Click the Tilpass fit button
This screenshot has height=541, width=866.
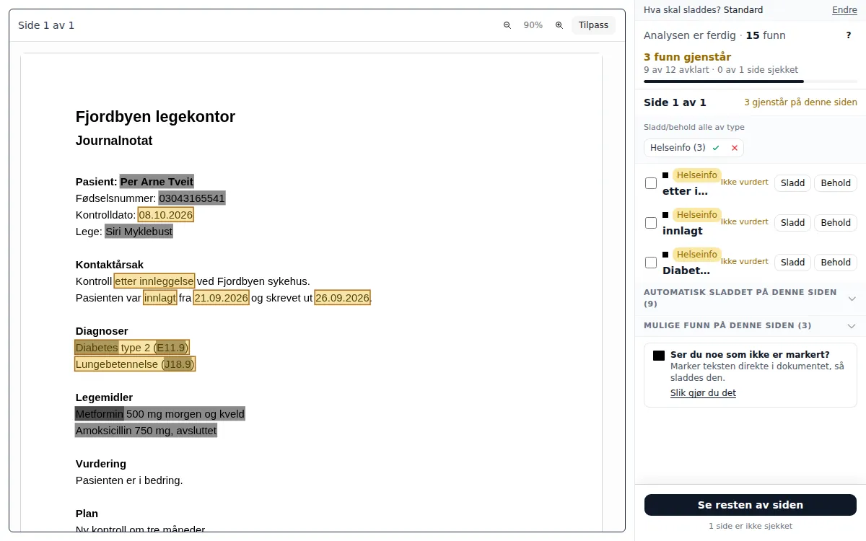tap(593, 25)
